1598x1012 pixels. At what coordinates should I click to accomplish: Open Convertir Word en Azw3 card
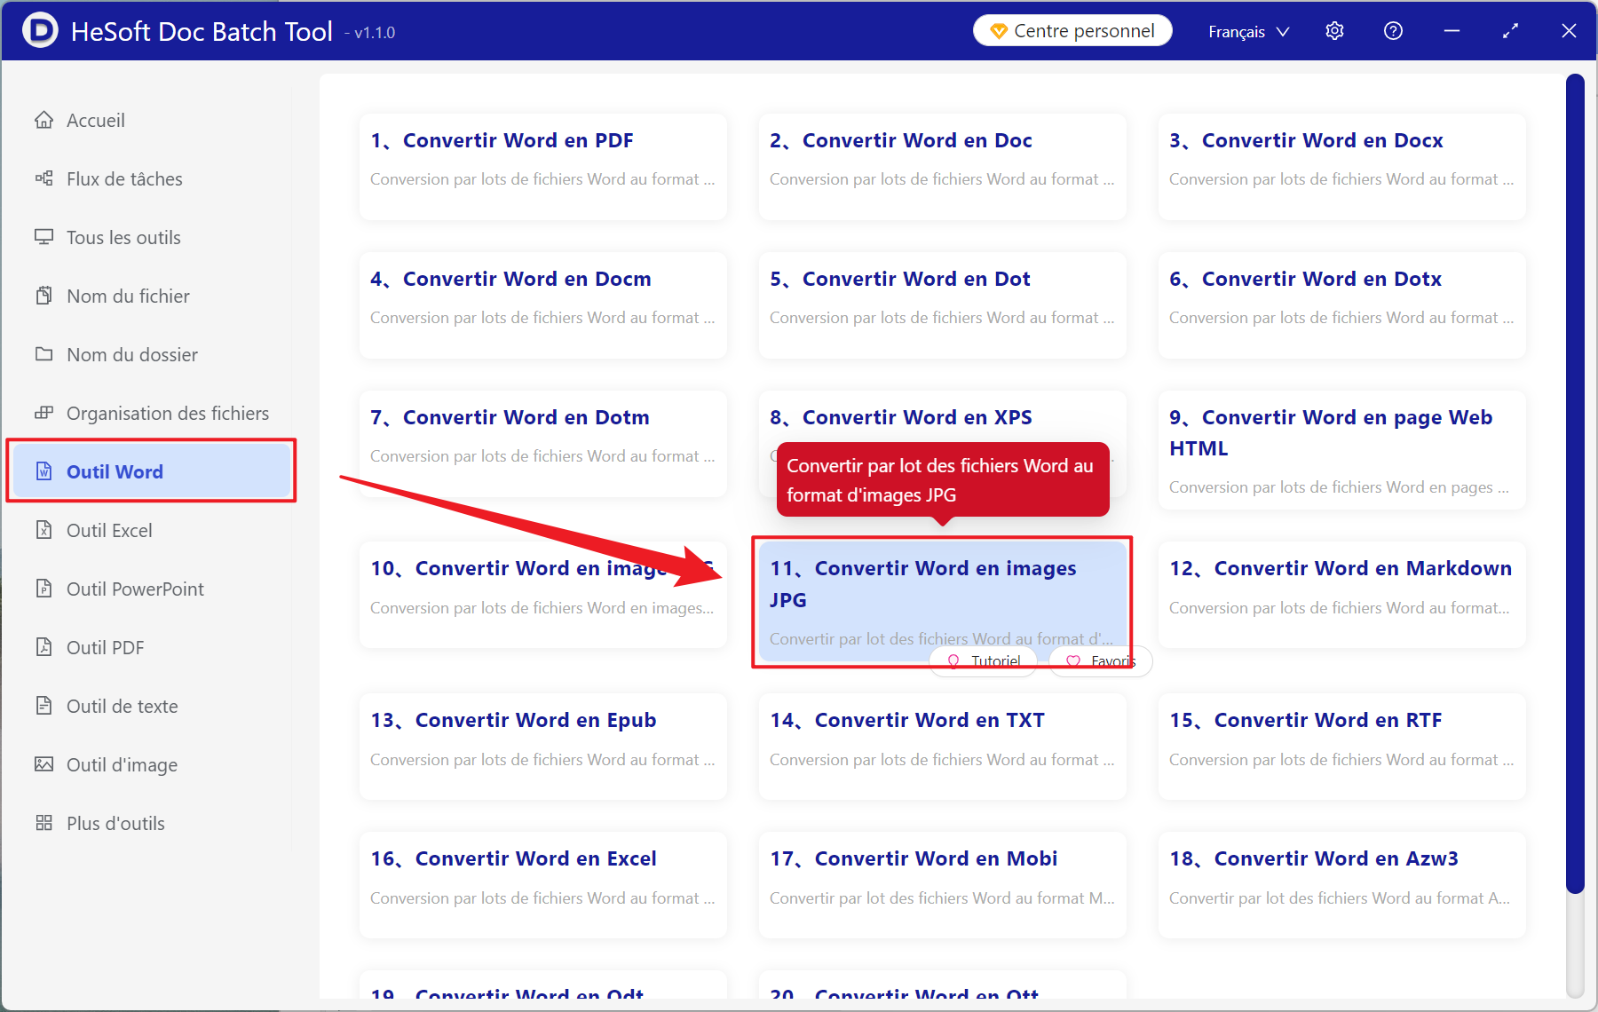coord(1342,885)
